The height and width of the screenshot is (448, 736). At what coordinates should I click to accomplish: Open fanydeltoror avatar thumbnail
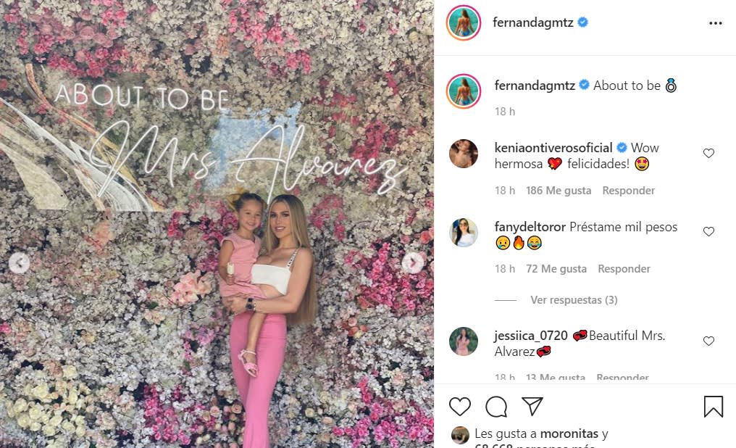464,232
